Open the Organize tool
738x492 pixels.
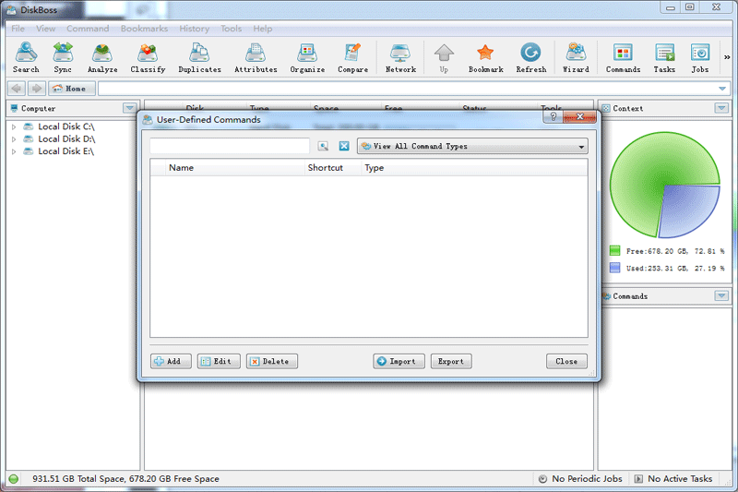tap(307, 57)
